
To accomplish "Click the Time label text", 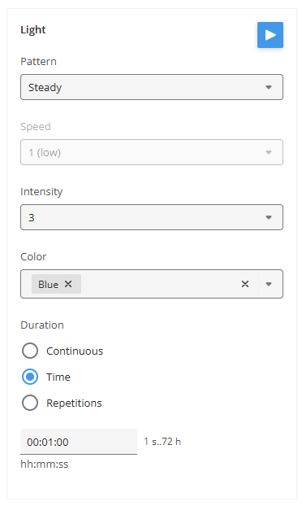I will pyautogui.click(x=58, y=377).
